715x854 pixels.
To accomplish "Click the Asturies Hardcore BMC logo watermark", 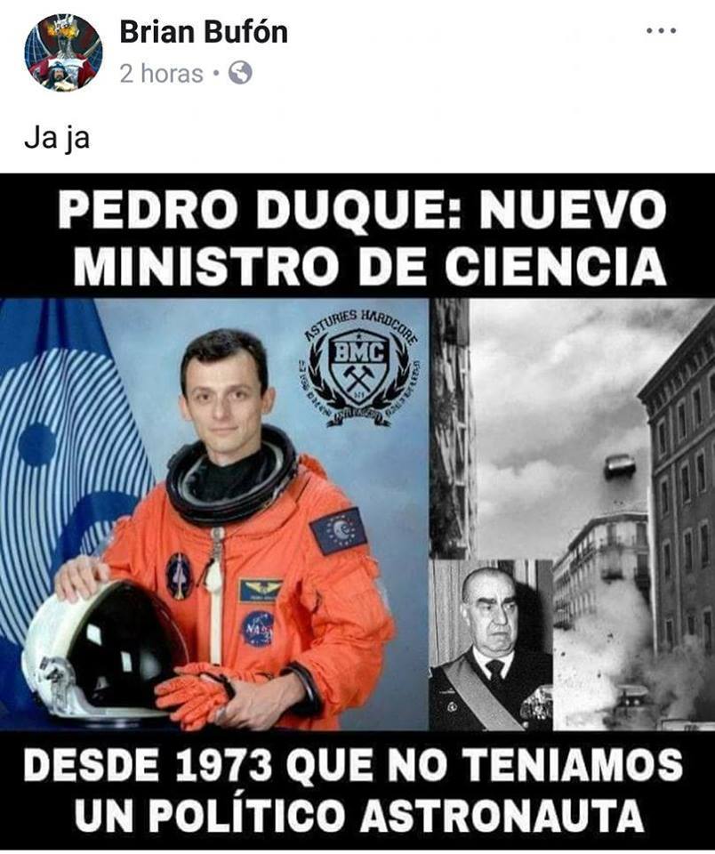I will [360, 369].
